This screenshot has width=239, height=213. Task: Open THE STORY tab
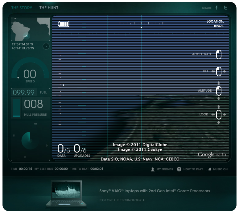pos(22,8)
